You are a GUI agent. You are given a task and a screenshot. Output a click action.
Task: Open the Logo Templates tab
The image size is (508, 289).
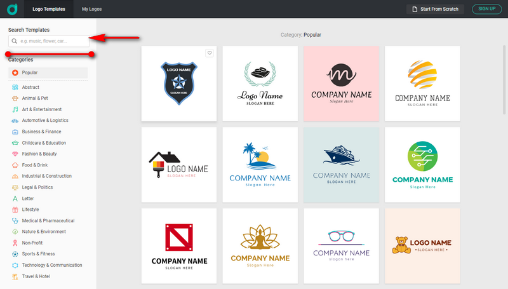point(49,9)
